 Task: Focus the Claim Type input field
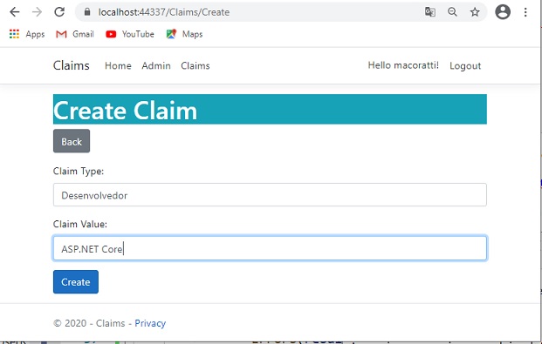270,195
